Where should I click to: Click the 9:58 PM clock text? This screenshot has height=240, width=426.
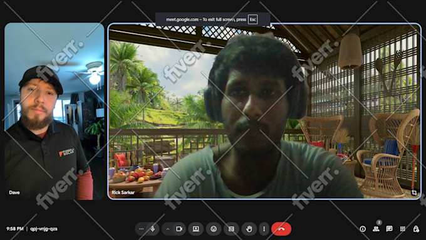pos(15,229)
